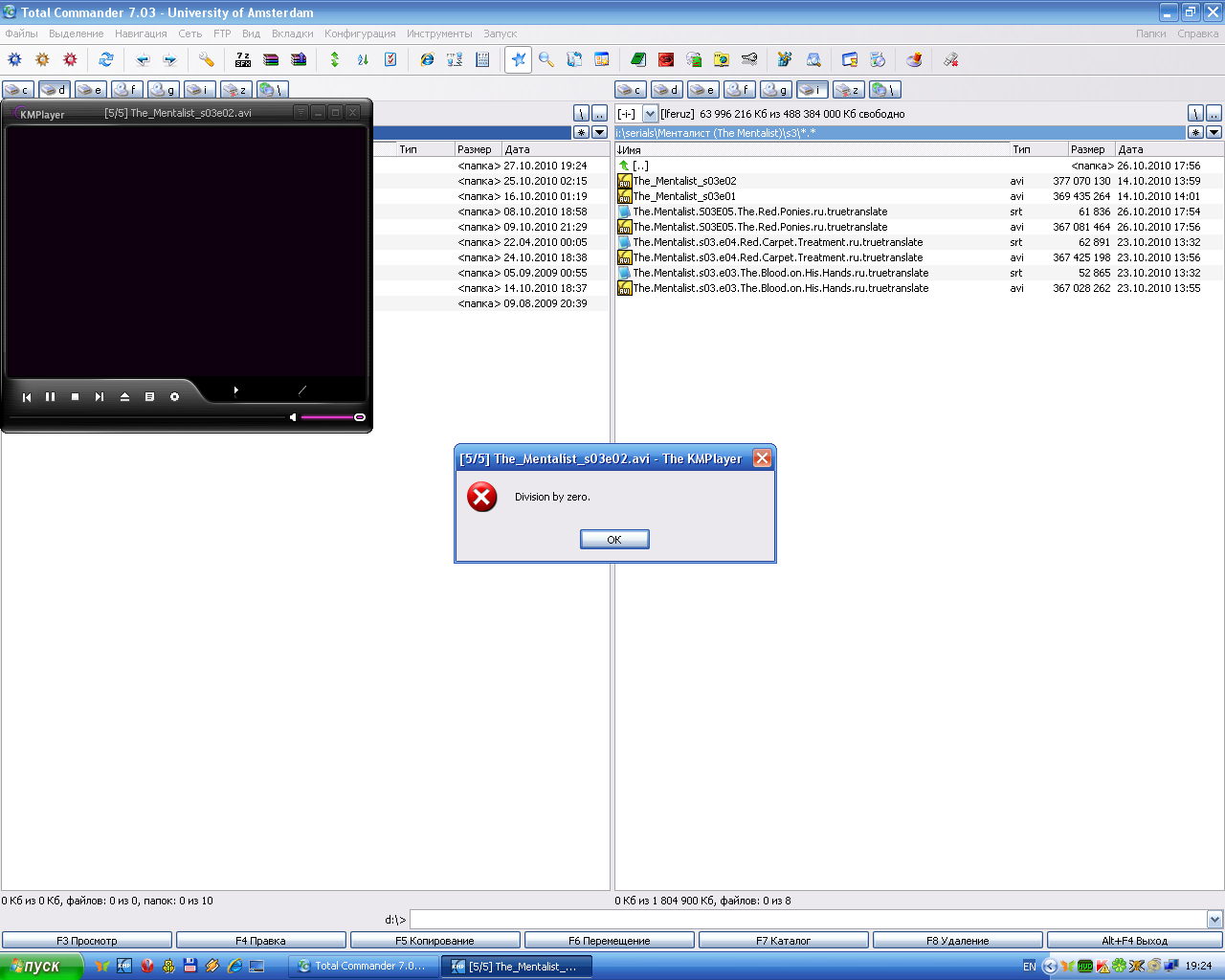Open the Инструменты menu
The width and height of the screenshot is (1225, 980).
click(x=439, y=33)
